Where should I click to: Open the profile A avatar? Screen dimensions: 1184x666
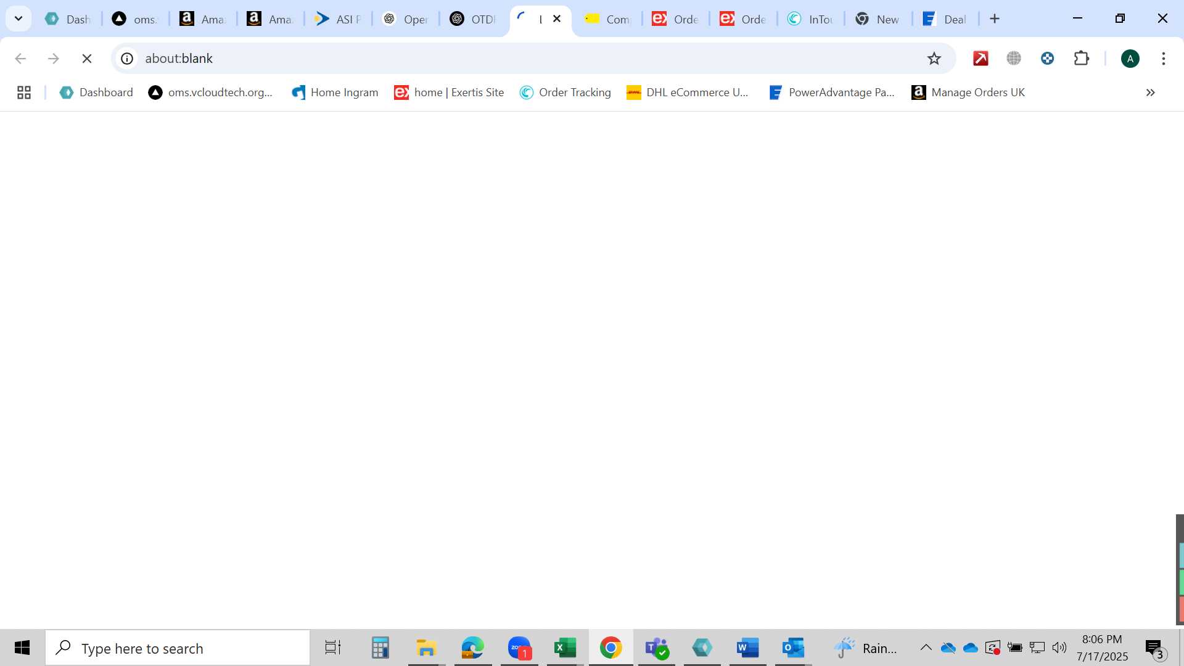click(x=1130, y=59)
